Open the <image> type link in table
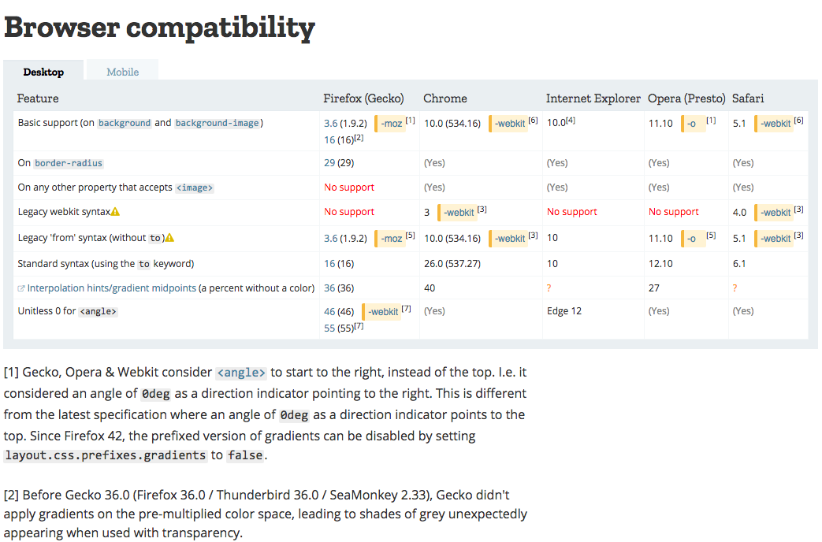Viewport: 822px width, 542px height. (x=195, y=187)
